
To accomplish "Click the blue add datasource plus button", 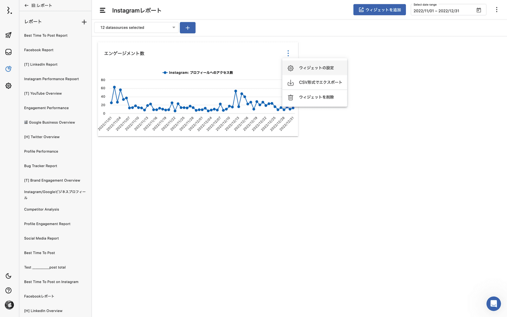I will coord(188,28).
